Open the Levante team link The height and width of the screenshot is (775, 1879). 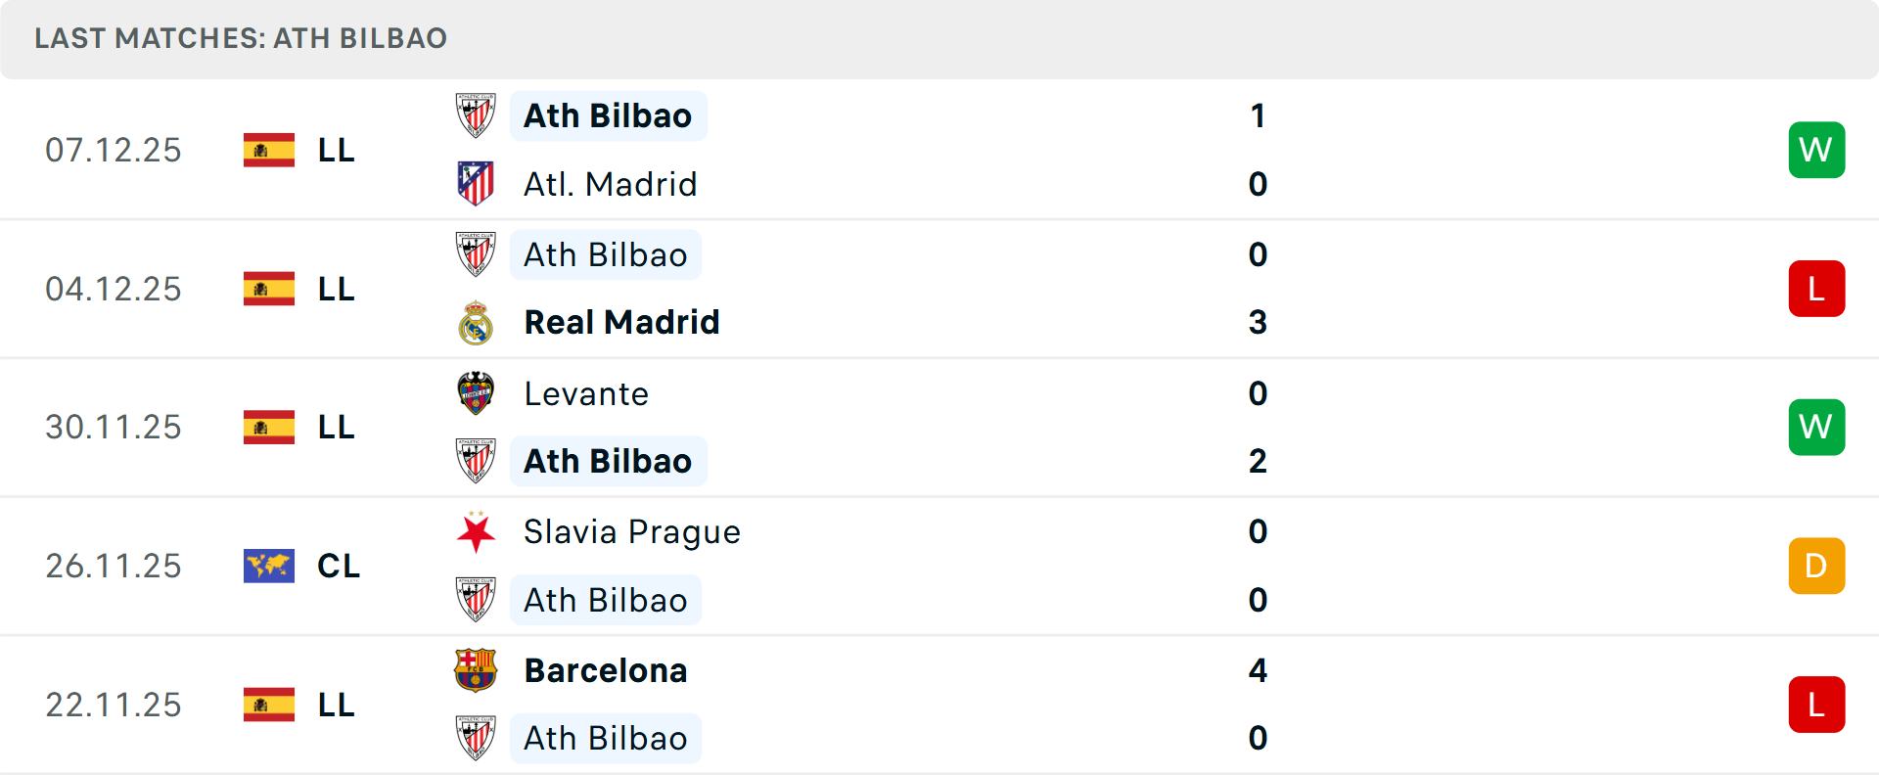coord(586,393)
